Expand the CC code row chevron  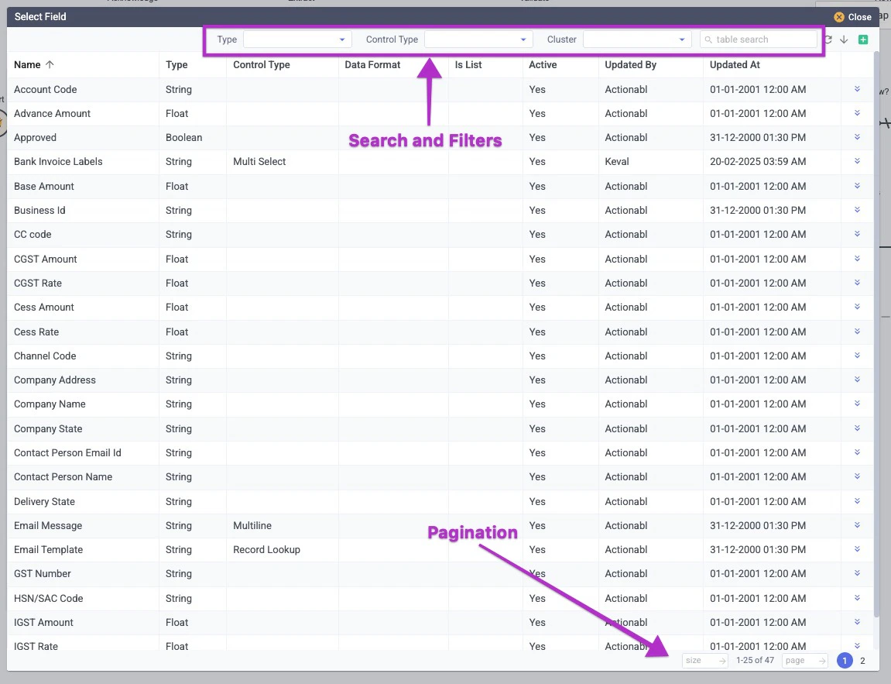857,234
